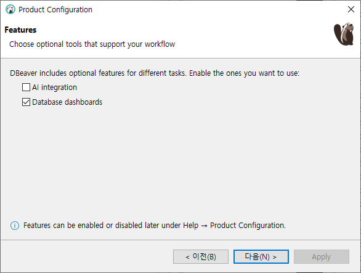
Task: Click the right arrow on the 다음 button
Action: (x=274, y=257)
